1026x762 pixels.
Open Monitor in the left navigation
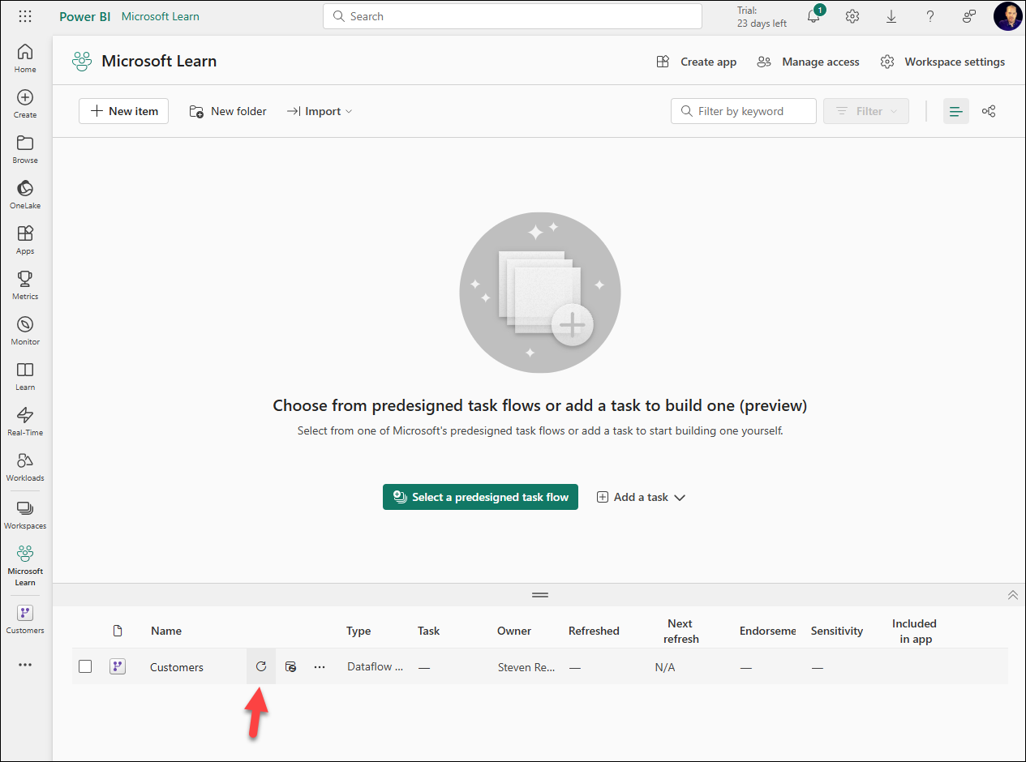pyautogui.click(x=25, y=330)
